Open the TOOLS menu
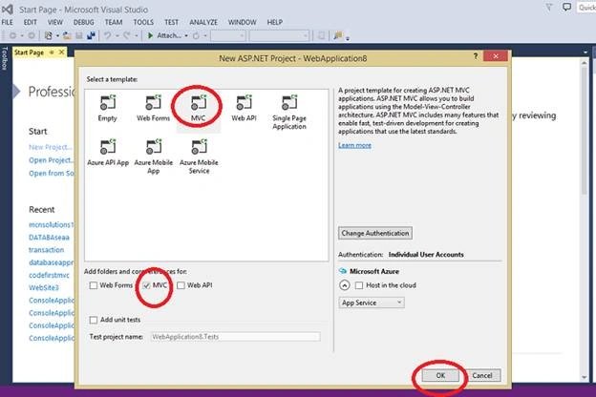 (x=143, y=22)
